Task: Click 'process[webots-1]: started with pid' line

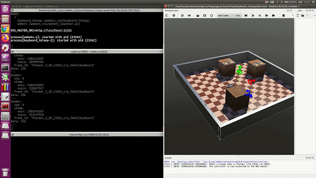Action: (46, 37)
